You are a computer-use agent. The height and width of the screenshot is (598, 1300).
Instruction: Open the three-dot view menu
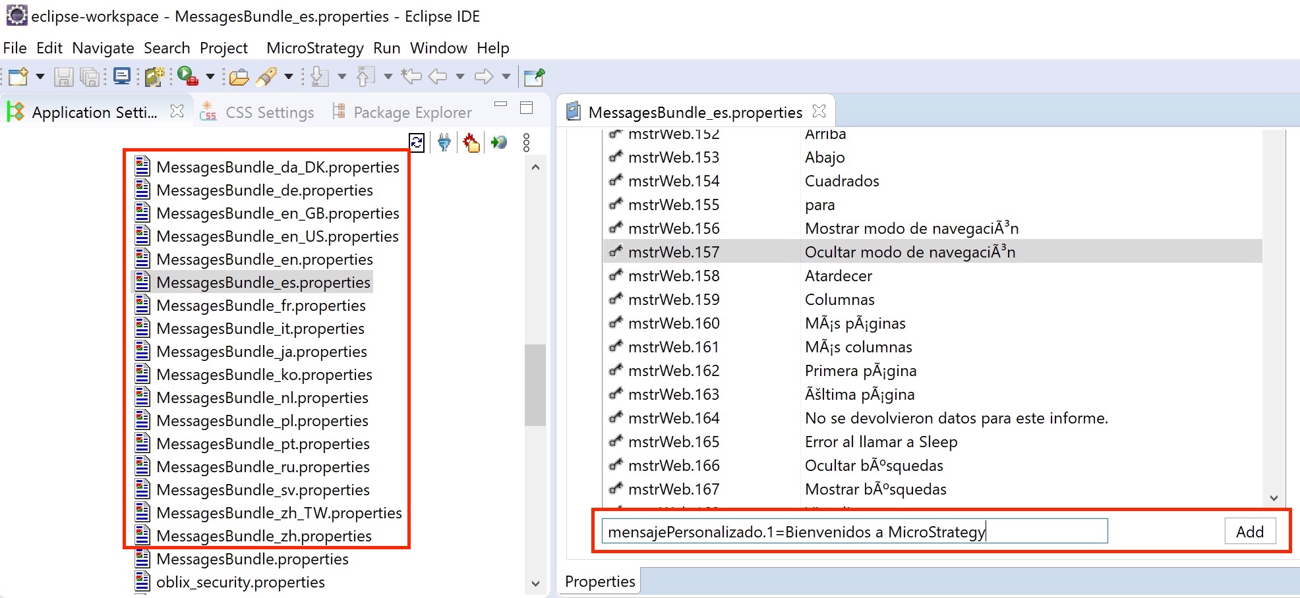tap(526, 143)
